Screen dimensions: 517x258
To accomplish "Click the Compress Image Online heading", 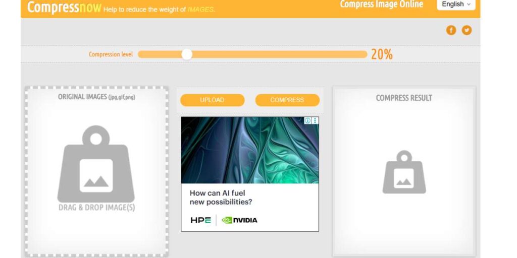I will (x=382, y=4).
